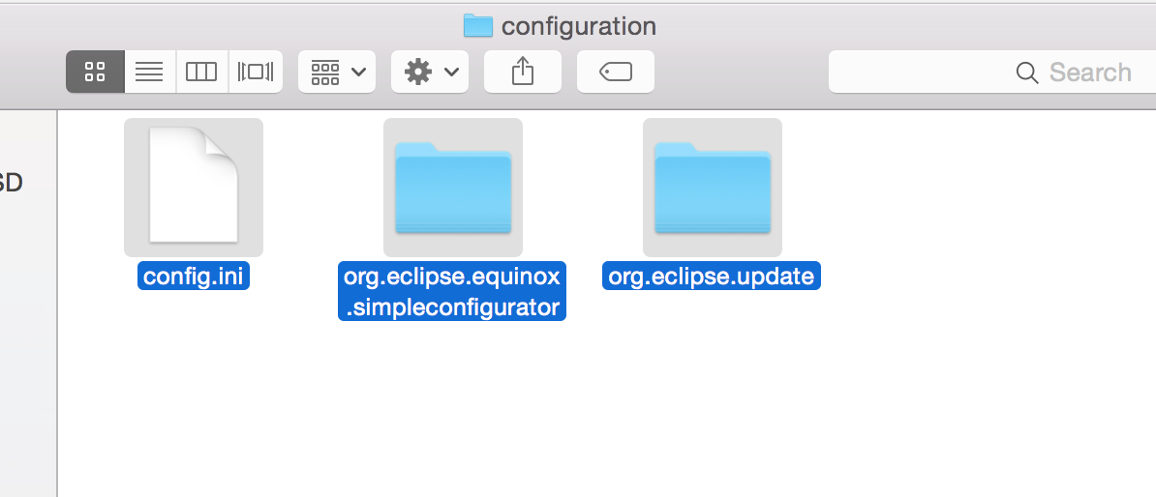Click the configuration folder icon in title bar
This screenshot has width=1156, height=497.
[x=478, y=25]
